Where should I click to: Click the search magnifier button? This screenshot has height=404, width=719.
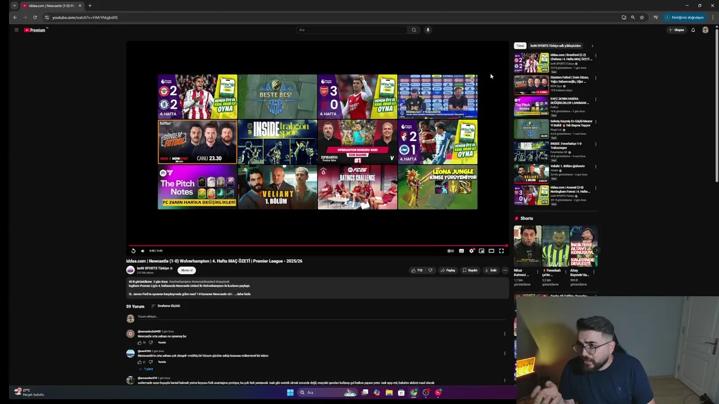(x=414, y=30)
